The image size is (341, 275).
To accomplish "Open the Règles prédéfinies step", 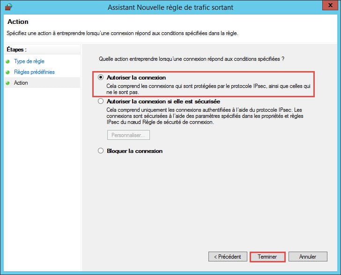I will (x=34, y=72).
